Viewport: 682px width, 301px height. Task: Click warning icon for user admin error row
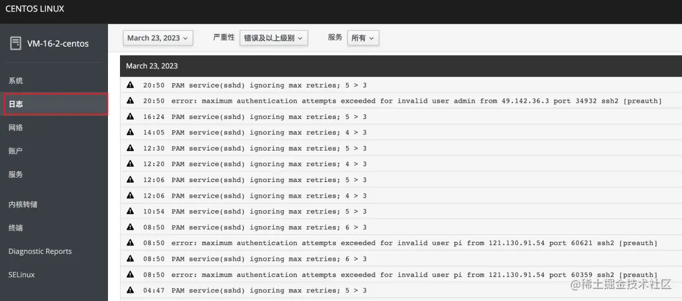point(130,101)
